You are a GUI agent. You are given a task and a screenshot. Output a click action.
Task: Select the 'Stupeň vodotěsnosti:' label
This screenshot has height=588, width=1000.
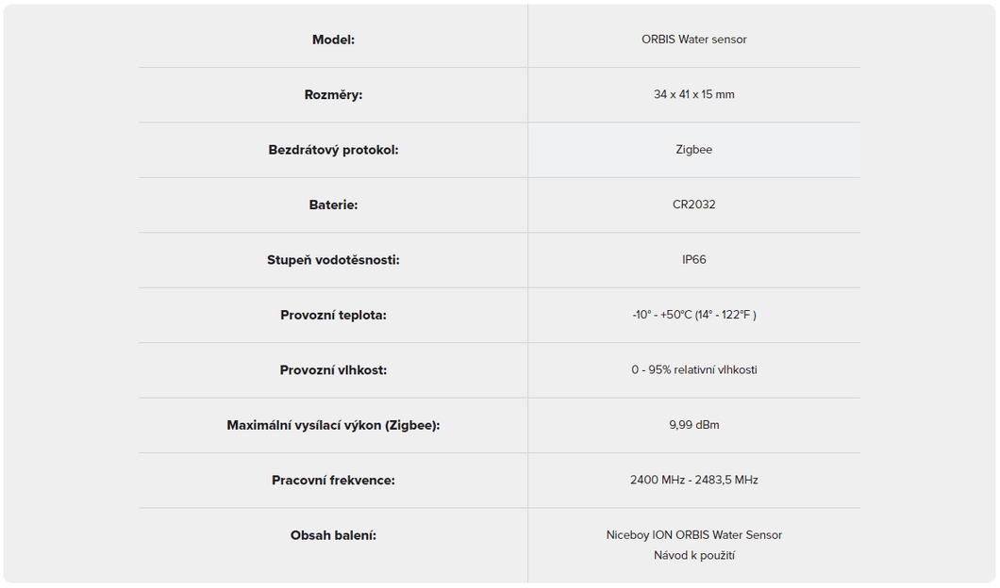coord(333,260)
